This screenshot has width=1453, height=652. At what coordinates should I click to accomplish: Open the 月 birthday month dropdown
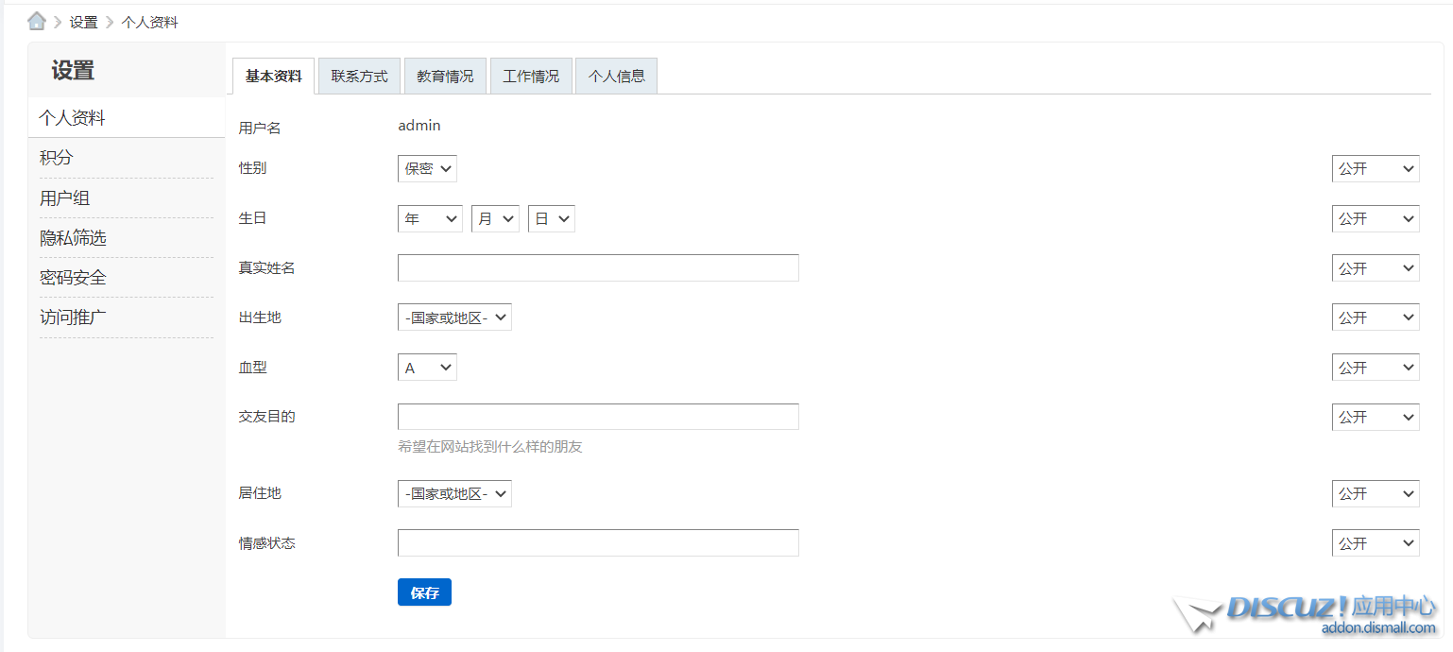495,219
